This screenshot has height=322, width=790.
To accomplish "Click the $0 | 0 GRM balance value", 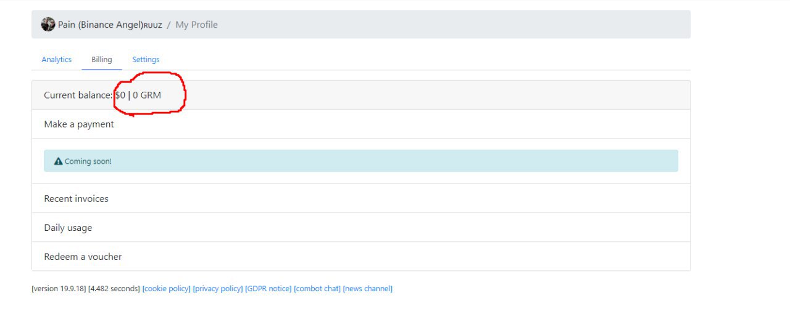I will coord(138,95).
